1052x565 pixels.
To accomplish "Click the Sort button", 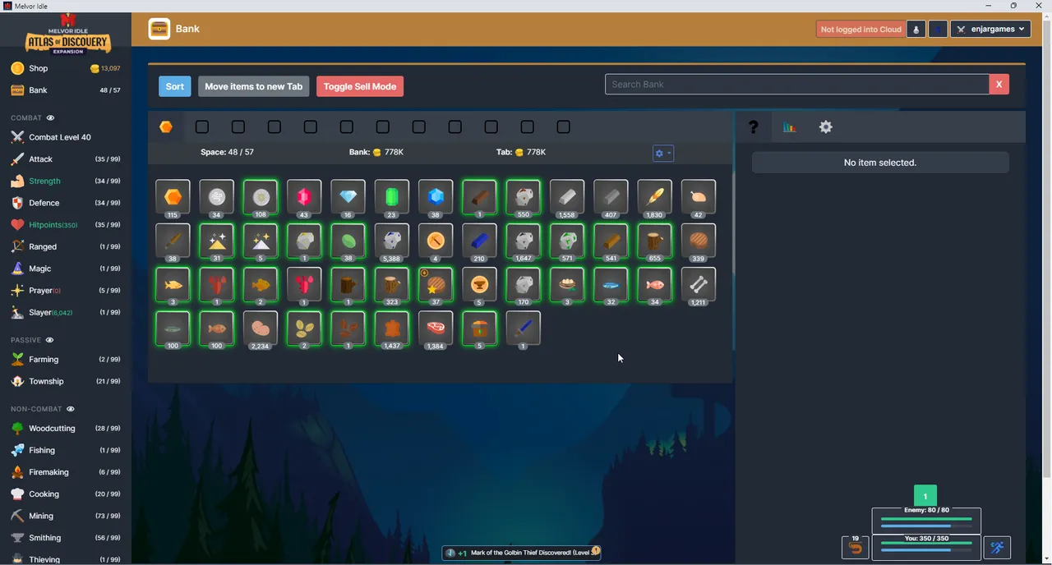I will point(175,86).
